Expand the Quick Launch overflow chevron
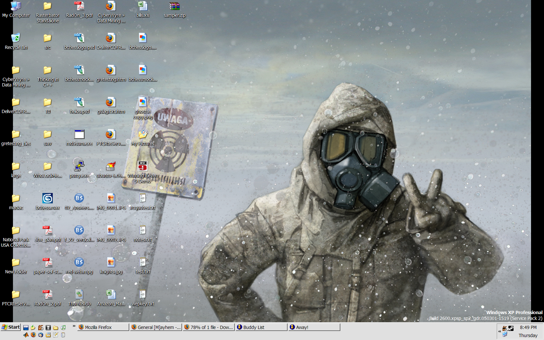This screenshot has width=544, height=340. click(x=74, y=326)
